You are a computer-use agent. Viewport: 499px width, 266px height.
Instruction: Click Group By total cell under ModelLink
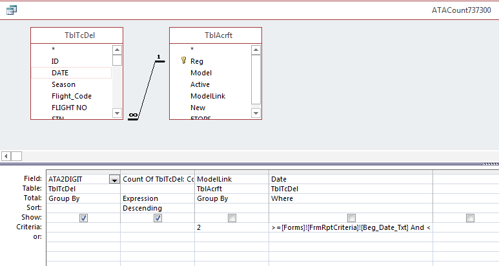click(x=232, y=198)
